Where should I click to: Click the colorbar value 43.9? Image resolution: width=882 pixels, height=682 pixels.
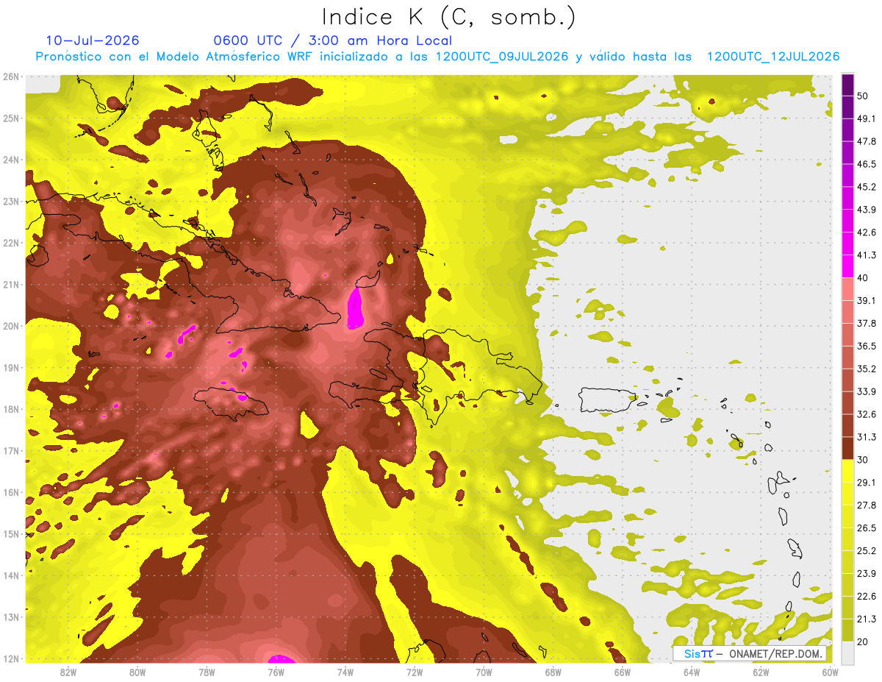point(867,210)
